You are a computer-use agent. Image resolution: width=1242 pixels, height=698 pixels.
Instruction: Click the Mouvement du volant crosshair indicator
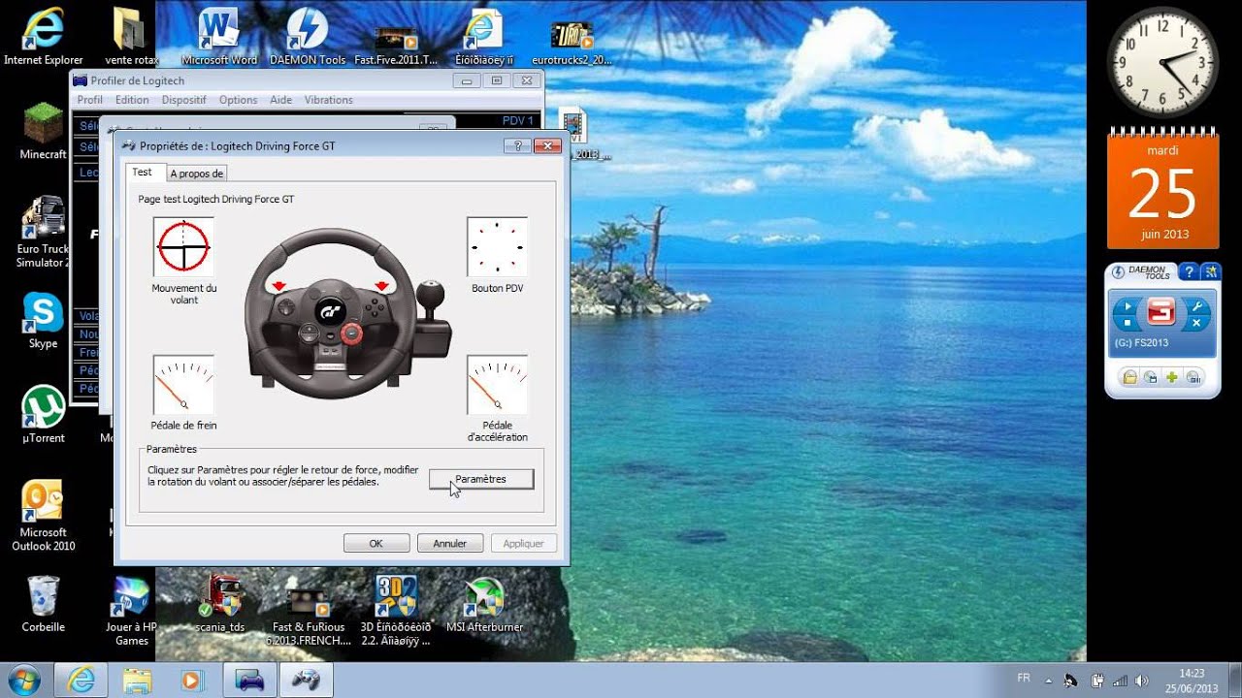pos(183,246)
